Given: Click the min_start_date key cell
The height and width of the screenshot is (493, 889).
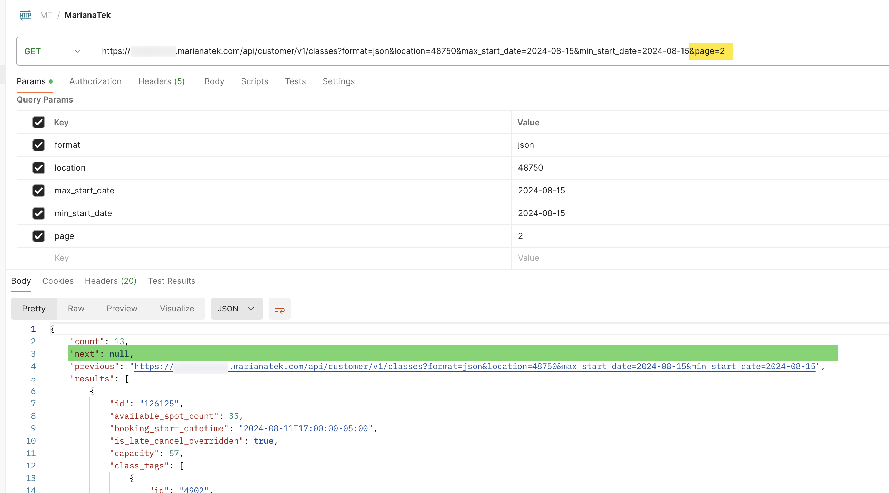Looking at the screenshot, I should (280, 213).
